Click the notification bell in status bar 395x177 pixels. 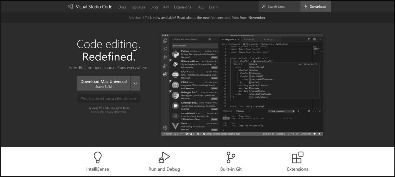click(x=319, y=134)
